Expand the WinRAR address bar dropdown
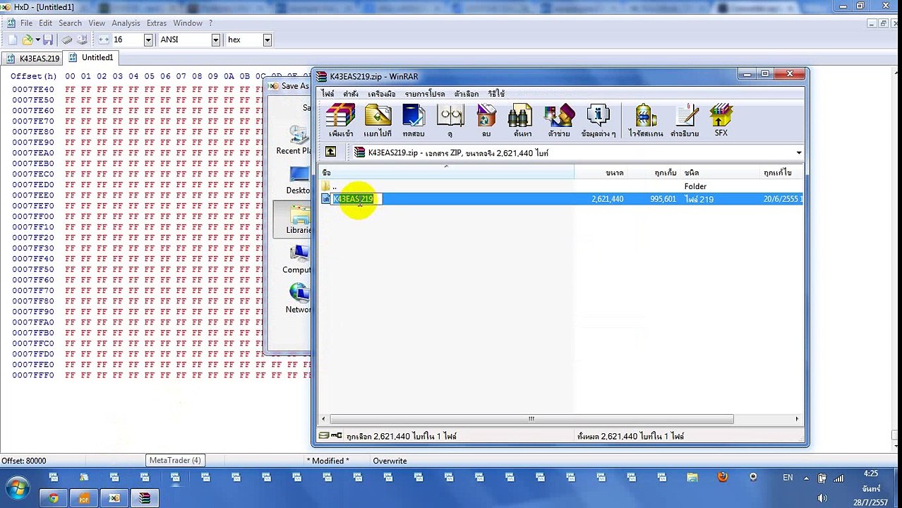 (799, 153)
